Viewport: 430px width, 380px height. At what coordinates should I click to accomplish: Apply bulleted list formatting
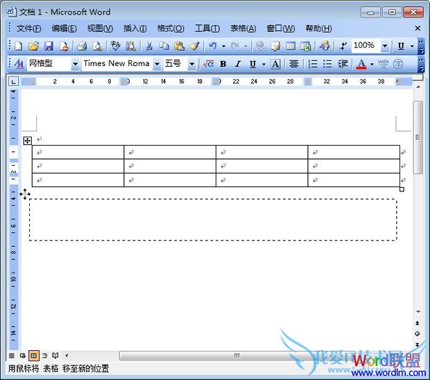pyautogui.click(x=327, y=64)
